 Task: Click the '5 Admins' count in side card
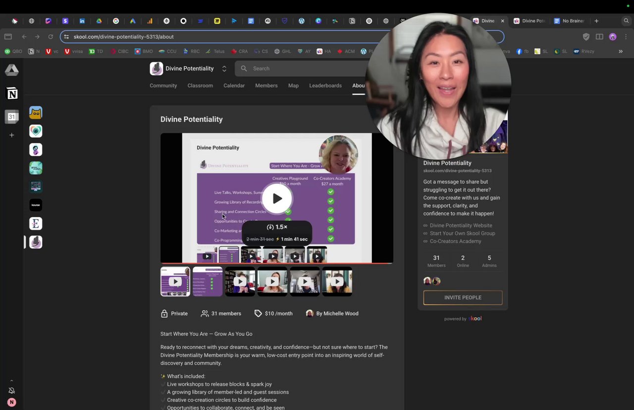[x=489, y=261]
